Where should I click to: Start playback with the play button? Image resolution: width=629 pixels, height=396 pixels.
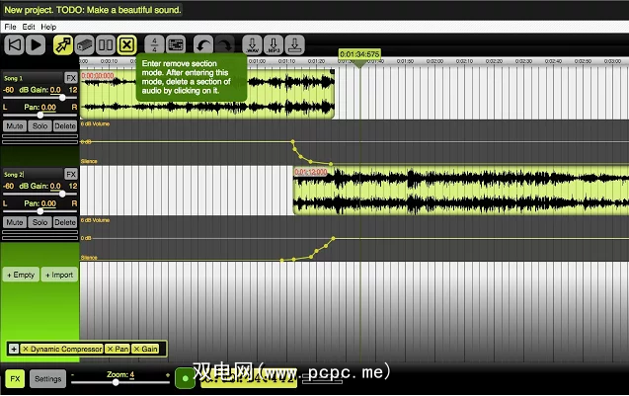coord(36,45)
